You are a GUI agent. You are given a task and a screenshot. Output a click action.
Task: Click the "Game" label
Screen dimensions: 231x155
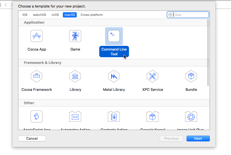tap(75, 49)
